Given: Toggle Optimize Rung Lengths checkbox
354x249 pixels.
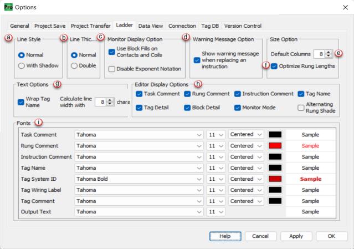Looking at the screenshot, I should tap(274, 66).
